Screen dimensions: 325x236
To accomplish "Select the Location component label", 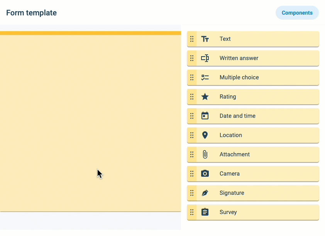I will coord(231,135).
